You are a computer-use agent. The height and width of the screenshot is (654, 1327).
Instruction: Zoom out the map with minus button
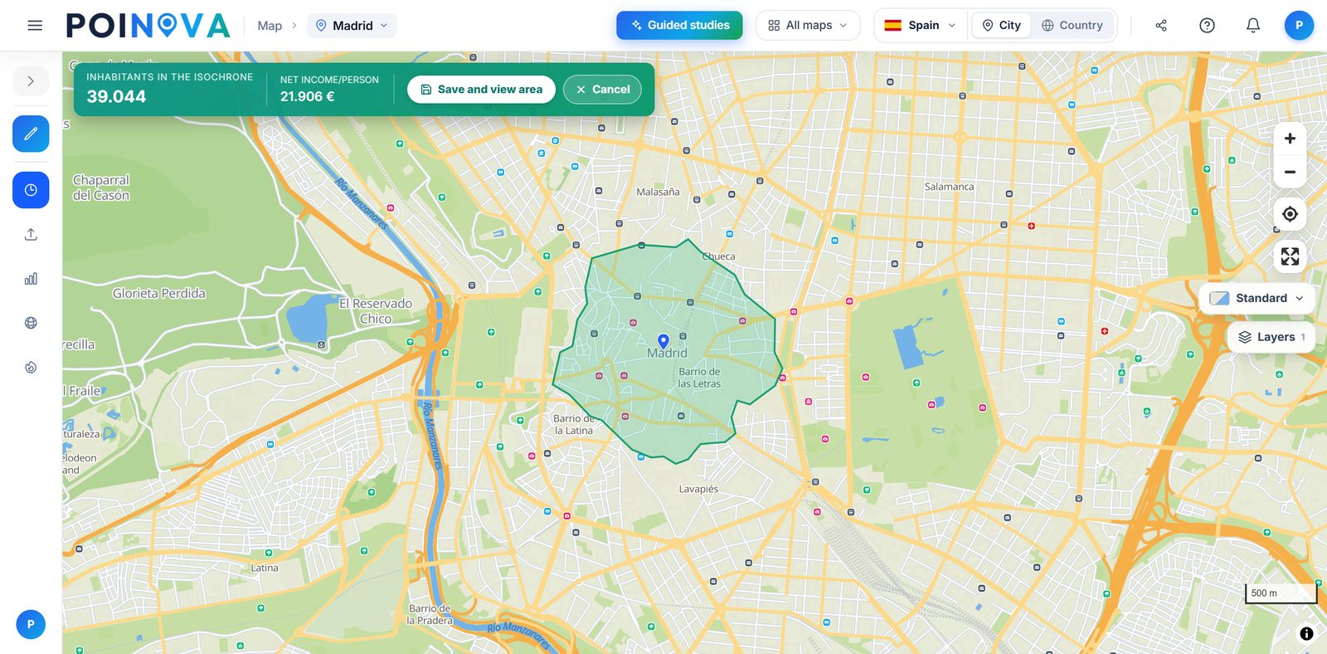(x=1290, y=172)
